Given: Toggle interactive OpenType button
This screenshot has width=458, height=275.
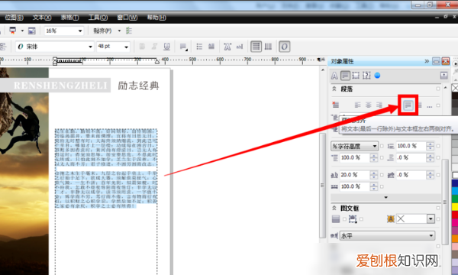Looking at the screenshot, I should 285,47.
